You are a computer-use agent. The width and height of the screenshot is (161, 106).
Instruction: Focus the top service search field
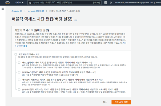65,3
